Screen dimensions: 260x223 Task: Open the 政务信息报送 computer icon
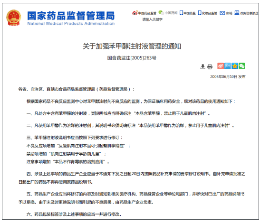(237, 13)
